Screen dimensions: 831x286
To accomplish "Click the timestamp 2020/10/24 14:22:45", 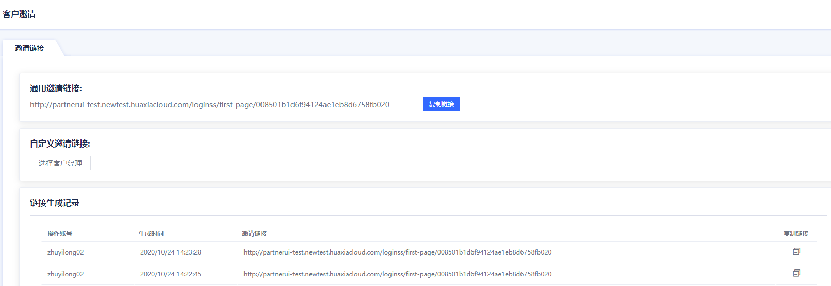I will pyautogui.click(x=171, y=274).
